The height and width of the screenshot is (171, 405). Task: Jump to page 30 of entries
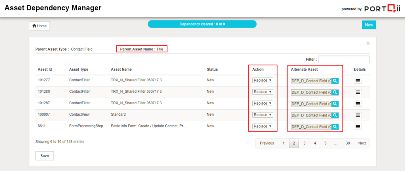point(347,143)
